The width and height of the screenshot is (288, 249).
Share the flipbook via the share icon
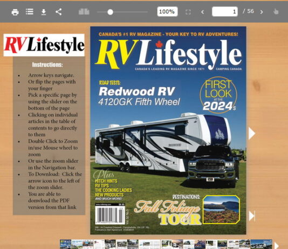[58, 12]
